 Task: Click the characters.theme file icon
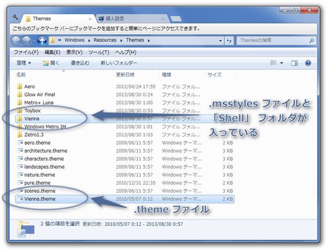[20, 159]
